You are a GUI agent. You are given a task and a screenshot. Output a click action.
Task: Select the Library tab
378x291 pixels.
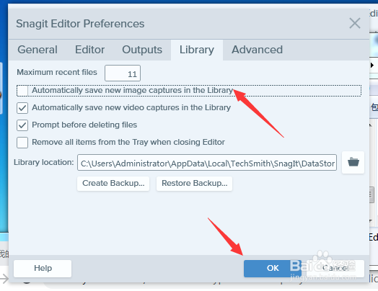pos(197,50)
